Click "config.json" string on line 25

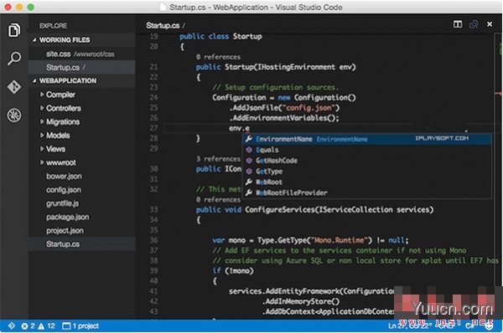click(309, 108)
